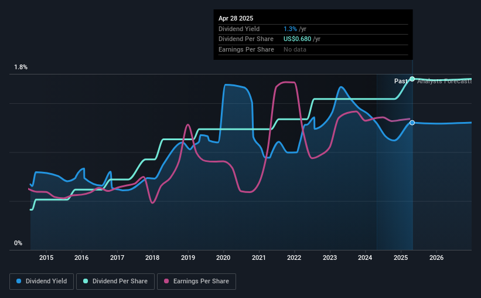The image size is (481, 298).
Task: Click the Dividend Per Share tooltip row label
Action: tap(246, 39)
